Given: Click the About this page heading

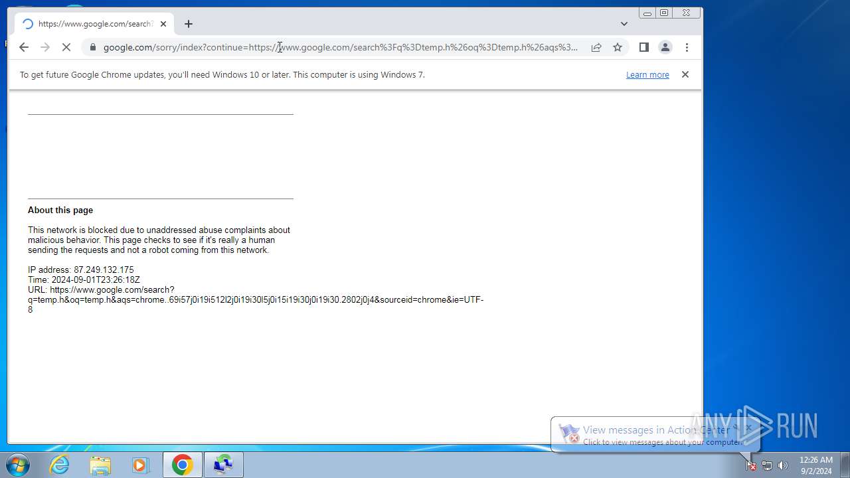Looking at the screenshot, I should [x=60, y=210].
